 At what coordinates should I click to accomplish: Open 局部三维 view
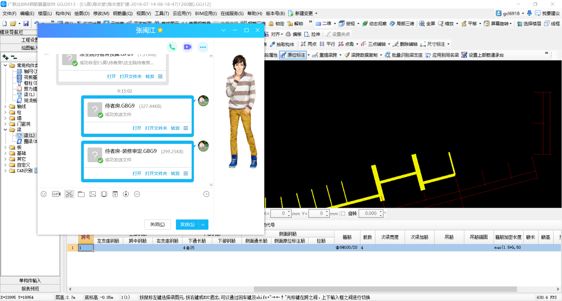(x=402, y=24)
